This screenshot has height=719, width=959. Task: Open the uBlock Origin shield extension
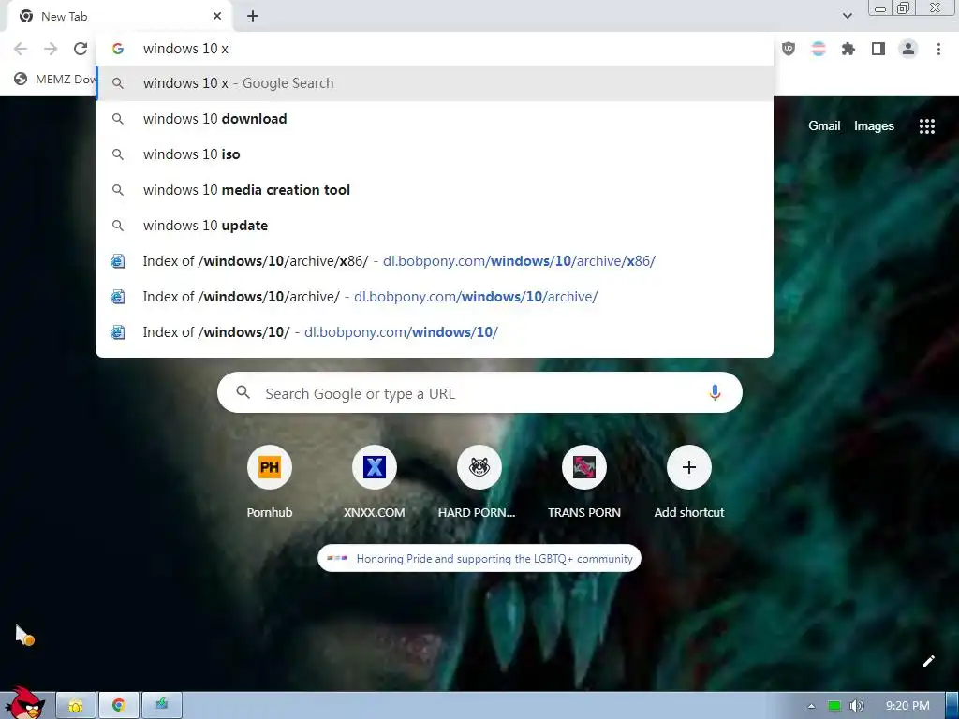pyautogui.click(x=789, y=49)
